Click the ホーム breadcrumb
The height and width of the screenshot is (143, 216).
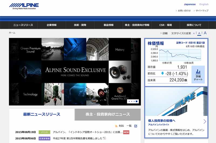(12, 33)
